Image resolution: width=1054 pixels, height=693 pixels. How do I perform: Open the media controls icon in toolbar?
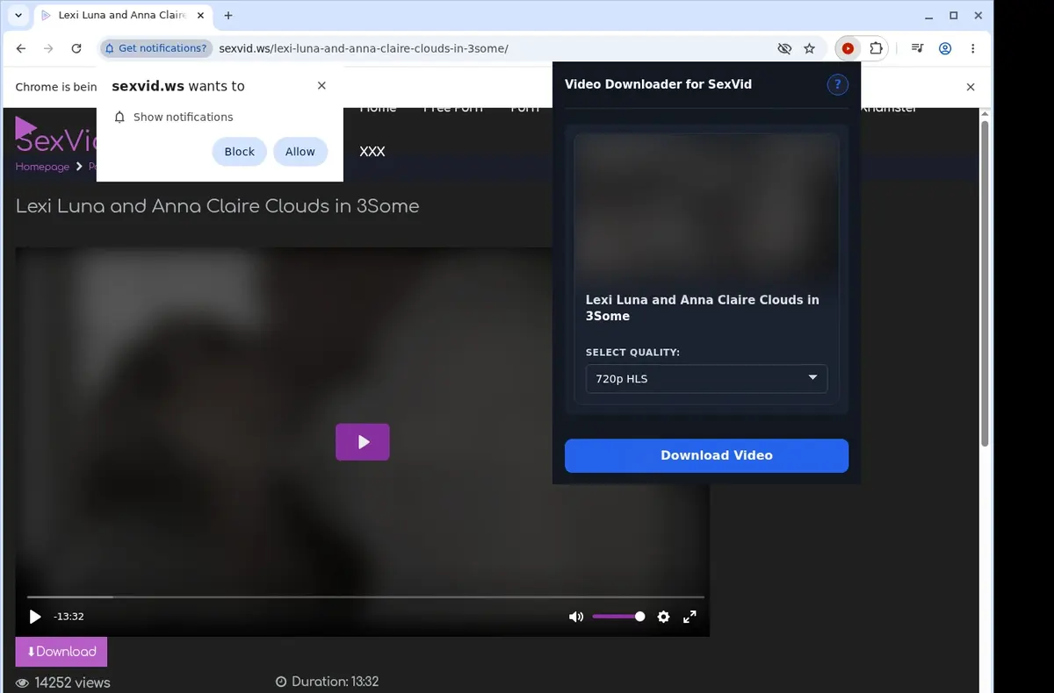pos(917,48)
